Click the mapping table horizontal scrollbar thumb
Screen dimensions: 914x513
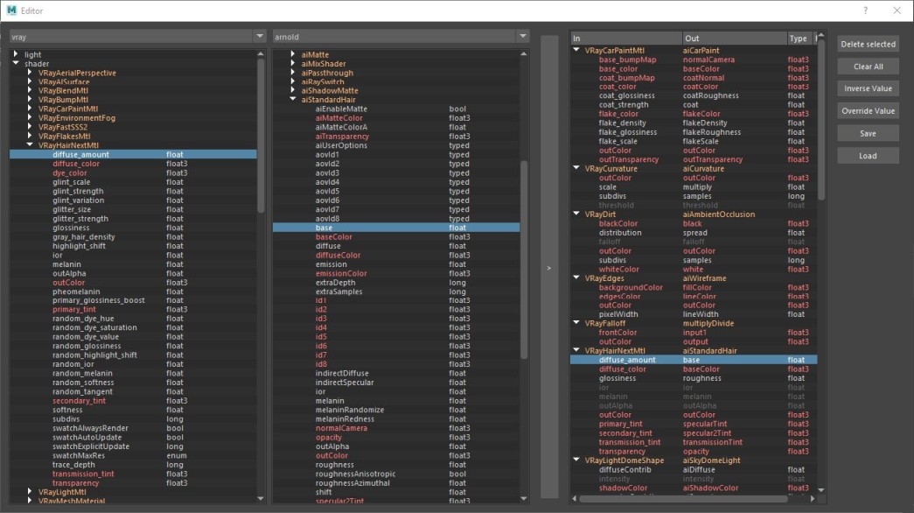pos(682,498)
